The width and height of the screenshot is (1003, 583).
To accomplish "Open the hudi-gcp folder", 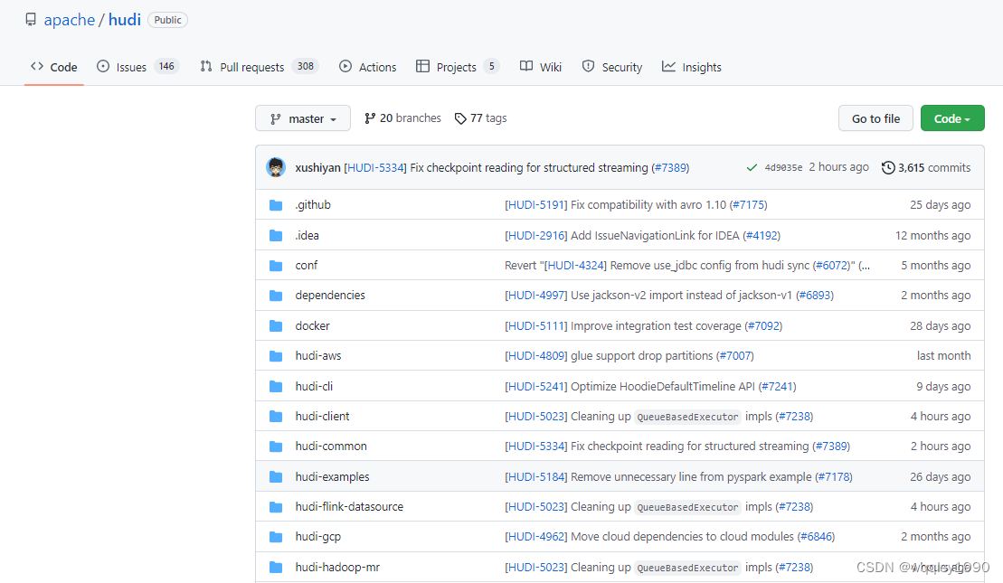I will [x=318, y=537].
